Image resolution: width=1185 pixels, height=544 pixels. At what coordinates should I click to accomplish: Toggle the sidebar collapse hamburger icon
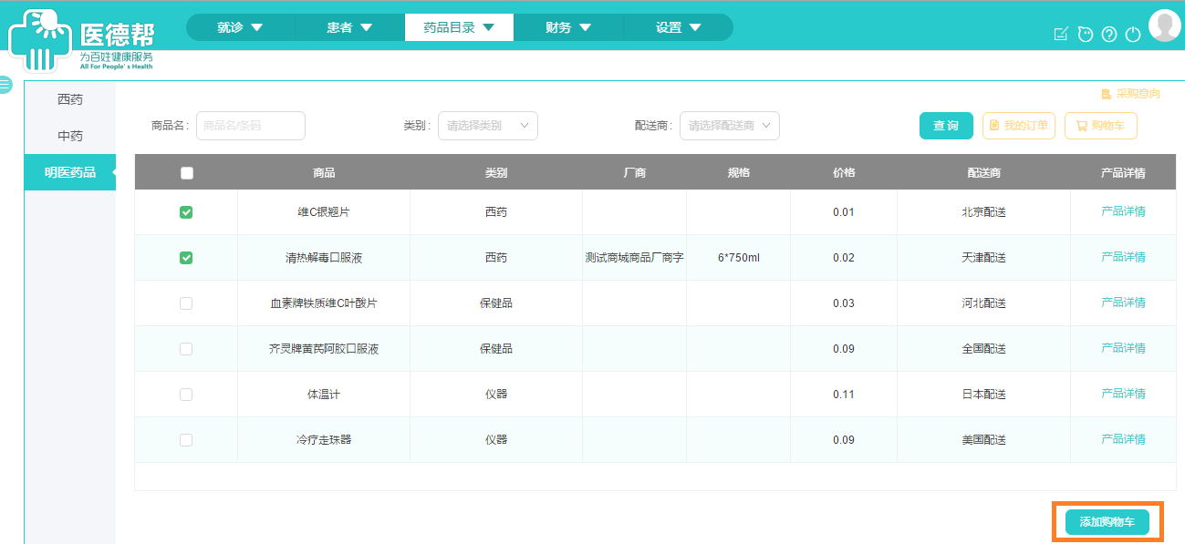click(x=5, y=85)
